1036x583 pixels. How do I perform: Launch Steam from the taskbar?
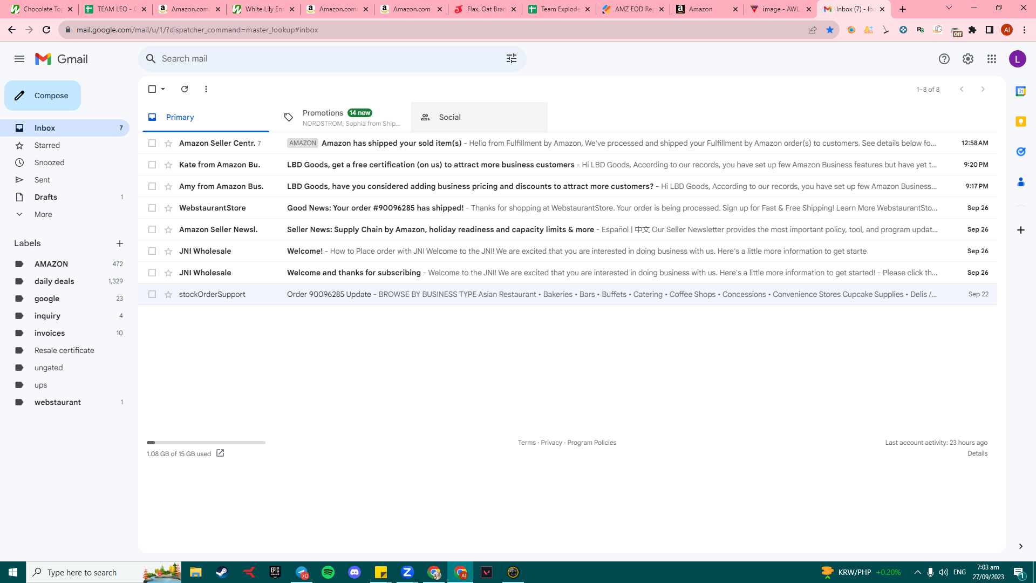pyautogui.click(x=222, y=572)
